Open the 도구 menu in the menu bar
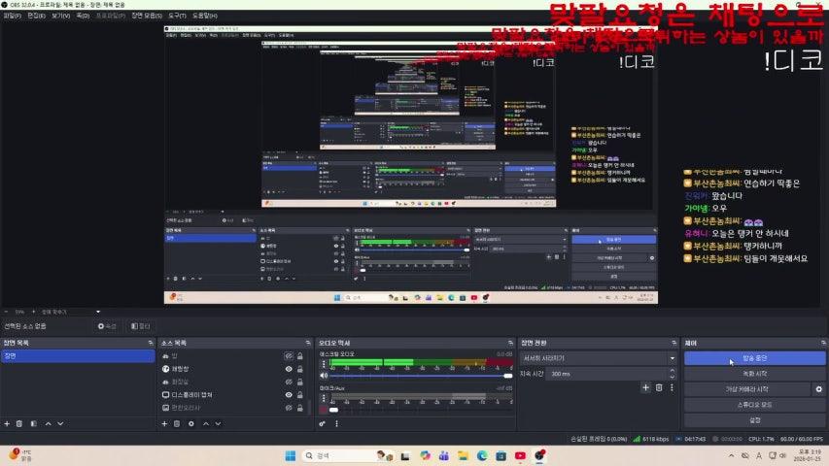 (177, 17)
